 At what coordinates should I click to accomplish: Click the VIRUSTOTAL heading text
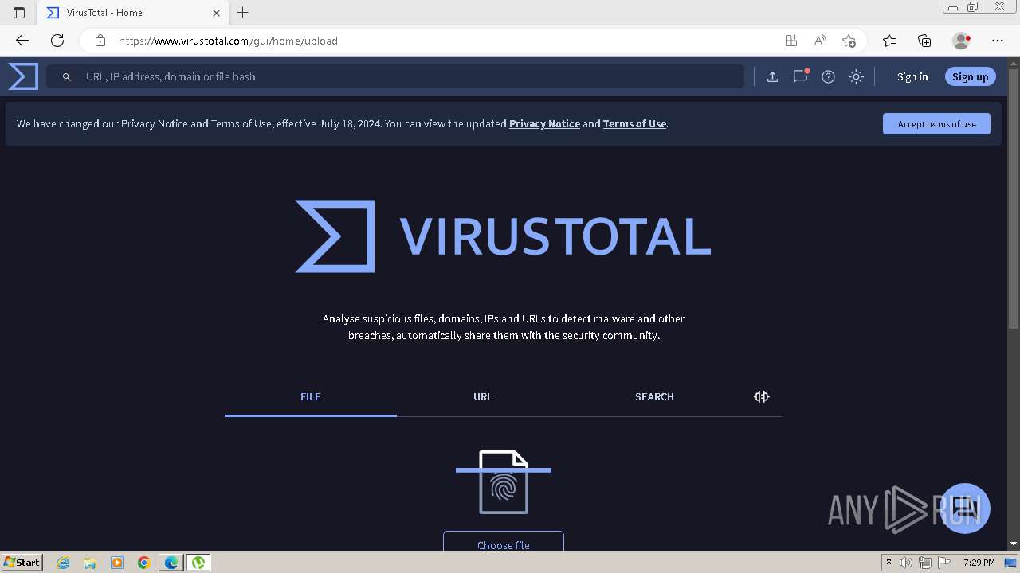(555, 236)
